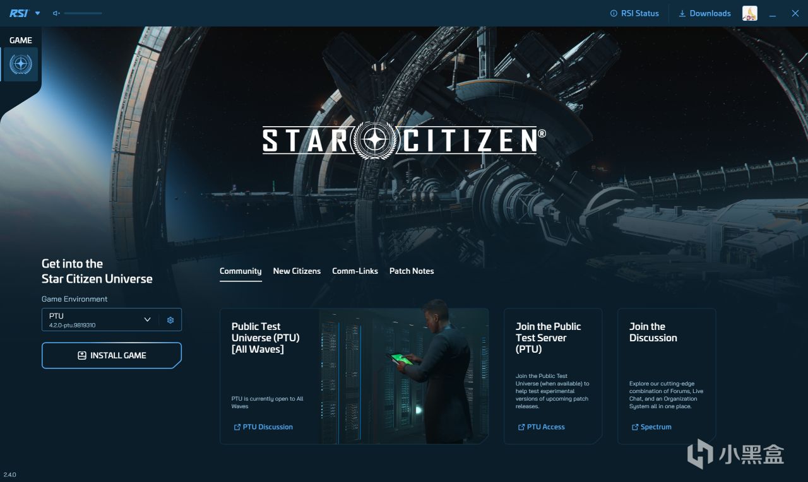Switch to the New Citizens tab
This screenshot has width=808, height=482.
pos(297,271)
